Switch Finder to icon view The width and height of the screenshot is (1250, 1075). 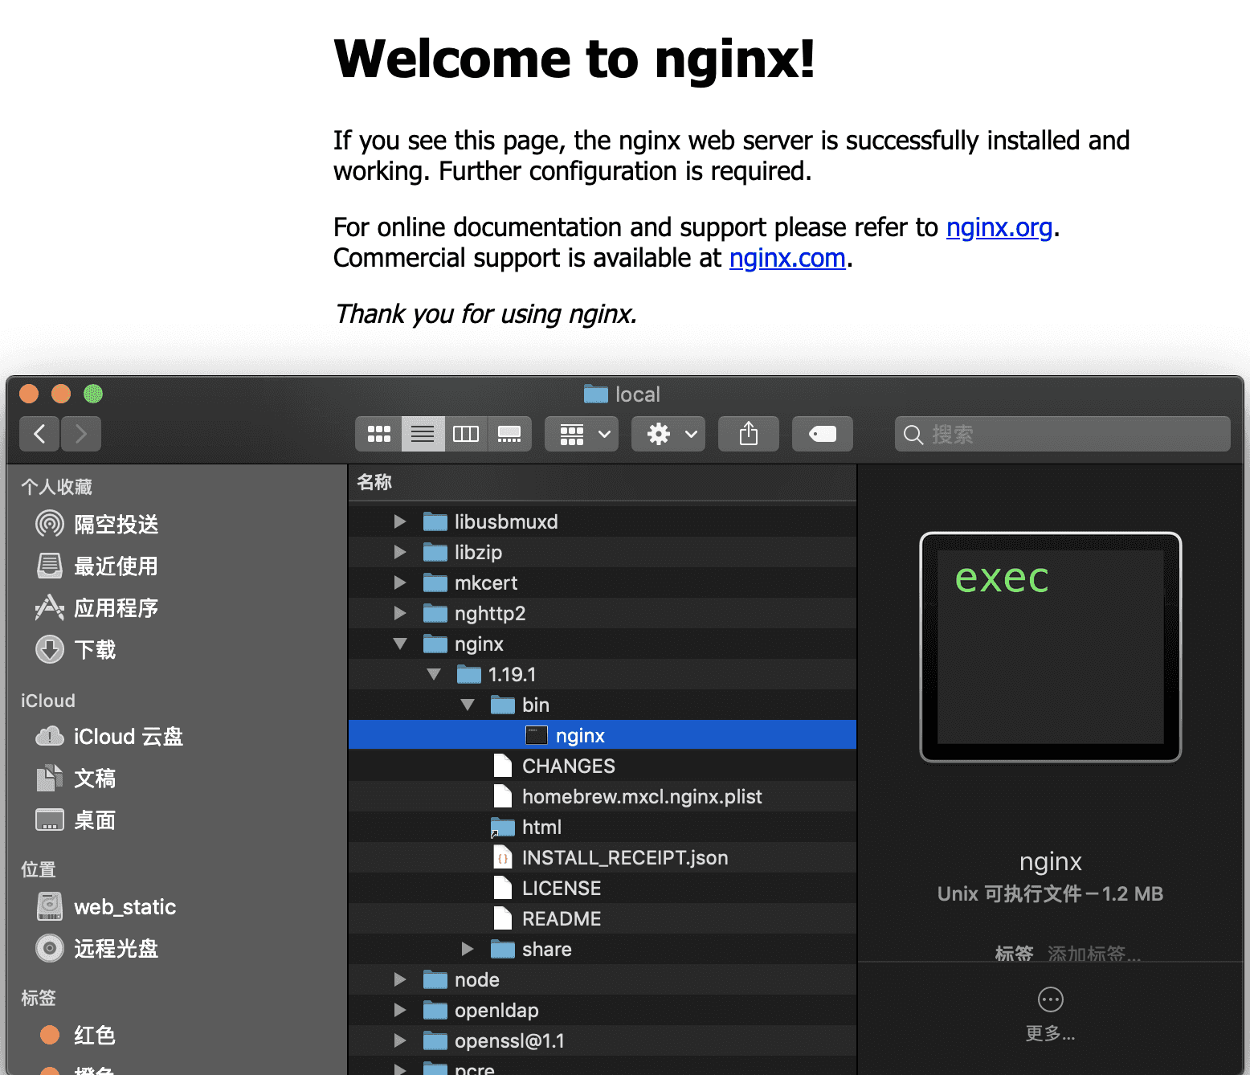[378, 435]
